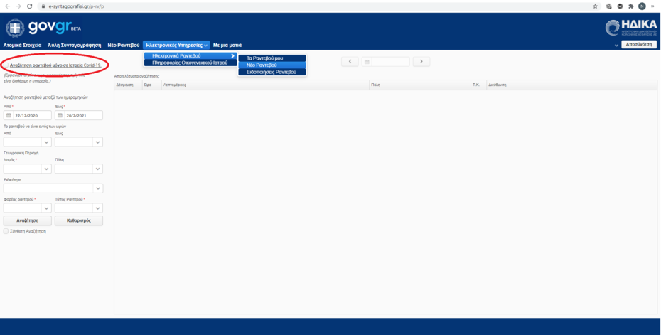Click the Διεύθυνση column header
Screen dimensions: 661x335
point(571,85)
